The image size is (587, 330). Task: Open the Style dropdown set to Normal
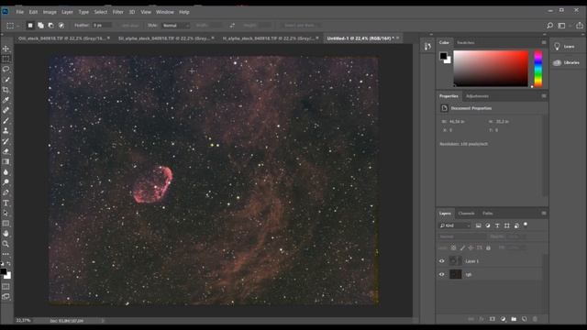click(175, 26)
